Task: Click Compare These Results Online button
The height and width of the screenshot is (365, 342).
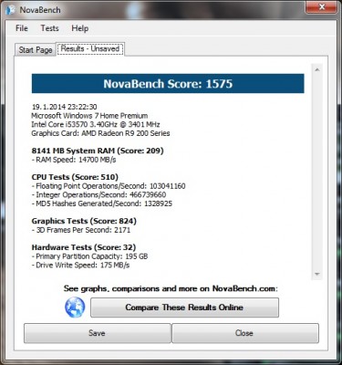Action: (x=184, y=308)
